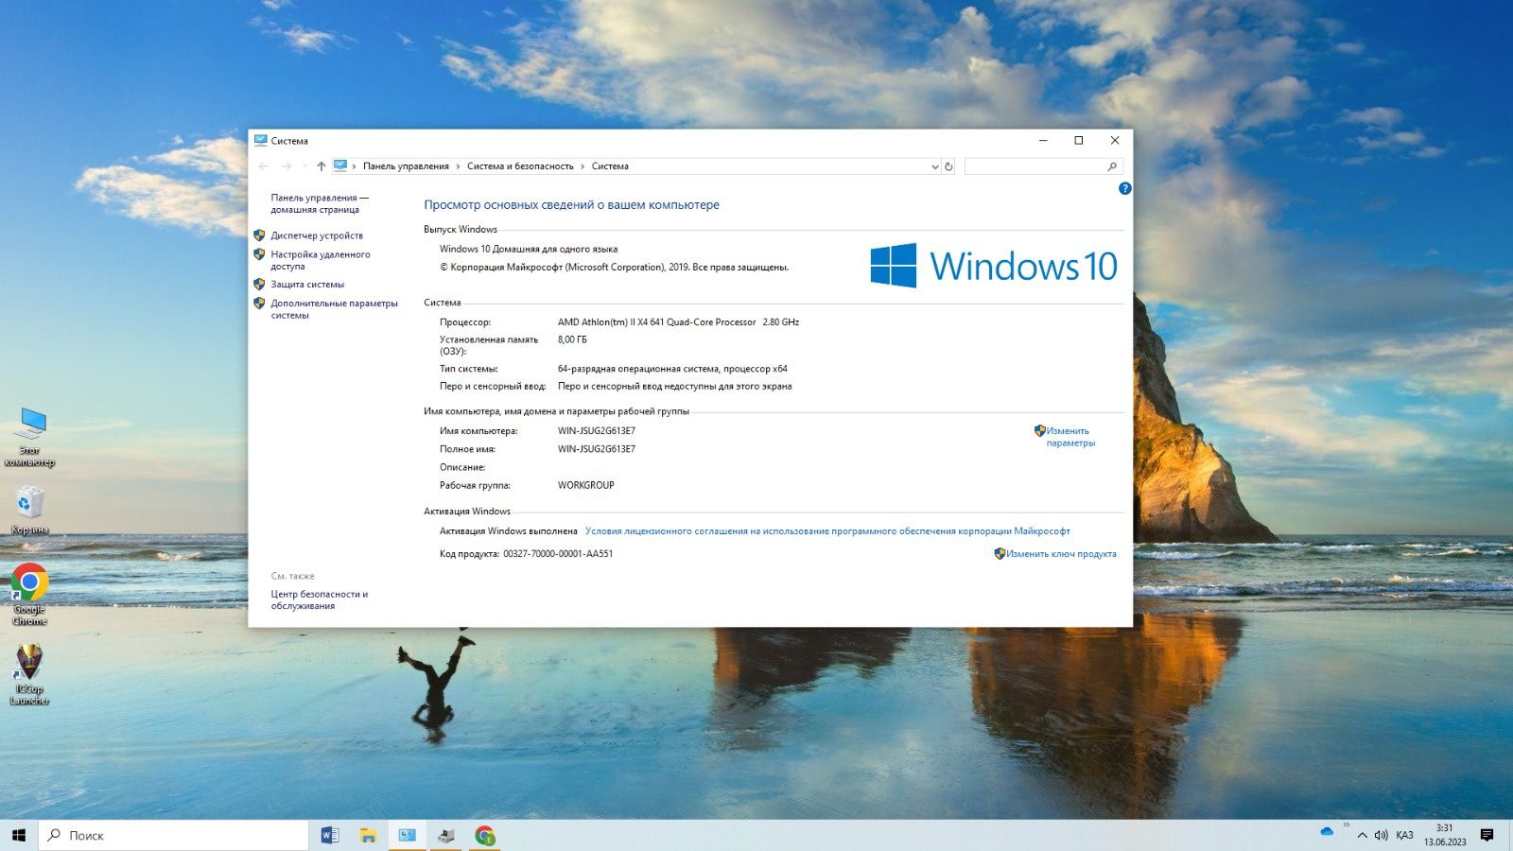Open Google Chrome desktop shortcut
Image resolution: width=1513 pixels, height=851 pixels.
pyautogui.click(x=29, y=595)
